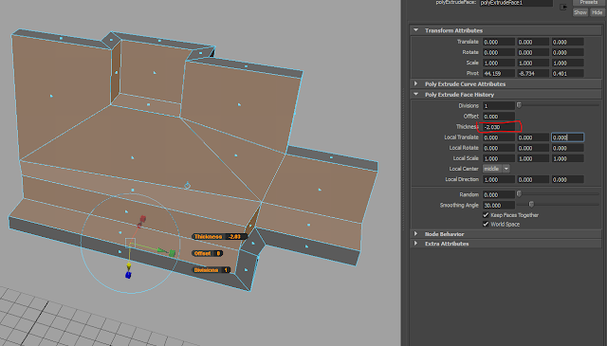Click the Pivot Y field showing -8.734
The height and width of the screenshot is (346, 607).
coord(533,74)
